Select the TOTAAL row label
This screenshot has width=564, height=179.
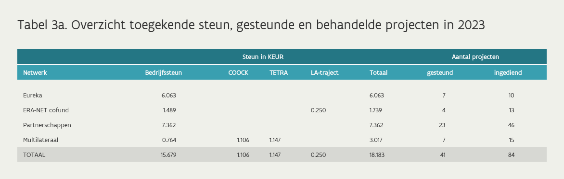(34, 155)
